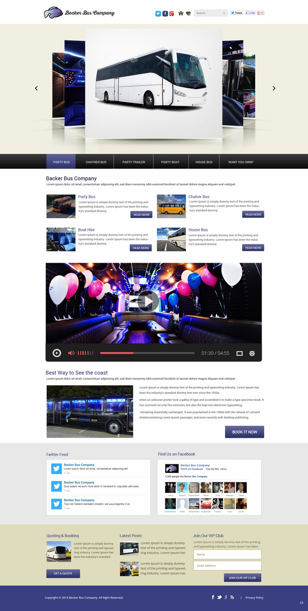The width and height of the screenshot is (308, 611).
Task: Click Peter's Facebook profile photo
Action: (x=241, y=488)
